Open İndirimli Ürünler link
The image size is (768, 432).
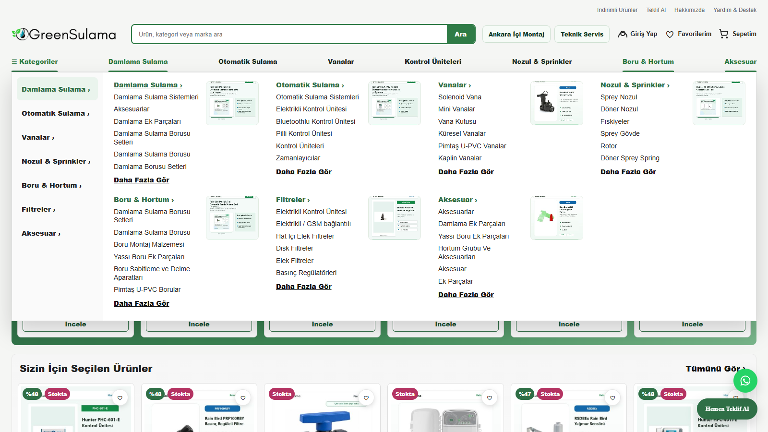[x=617, y=10]
